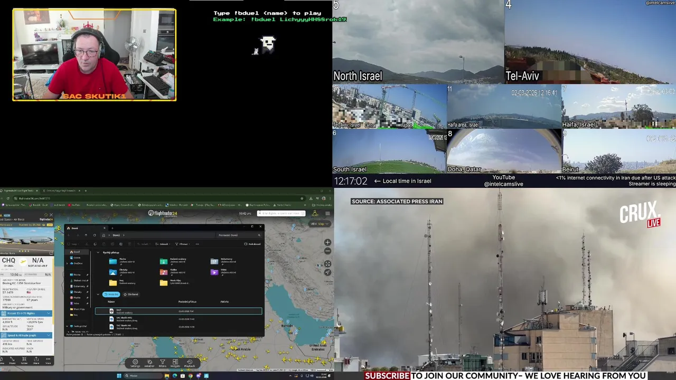Bookmark this aircraft with the star icon
676x380 pixels.
(x=46, y=215)
